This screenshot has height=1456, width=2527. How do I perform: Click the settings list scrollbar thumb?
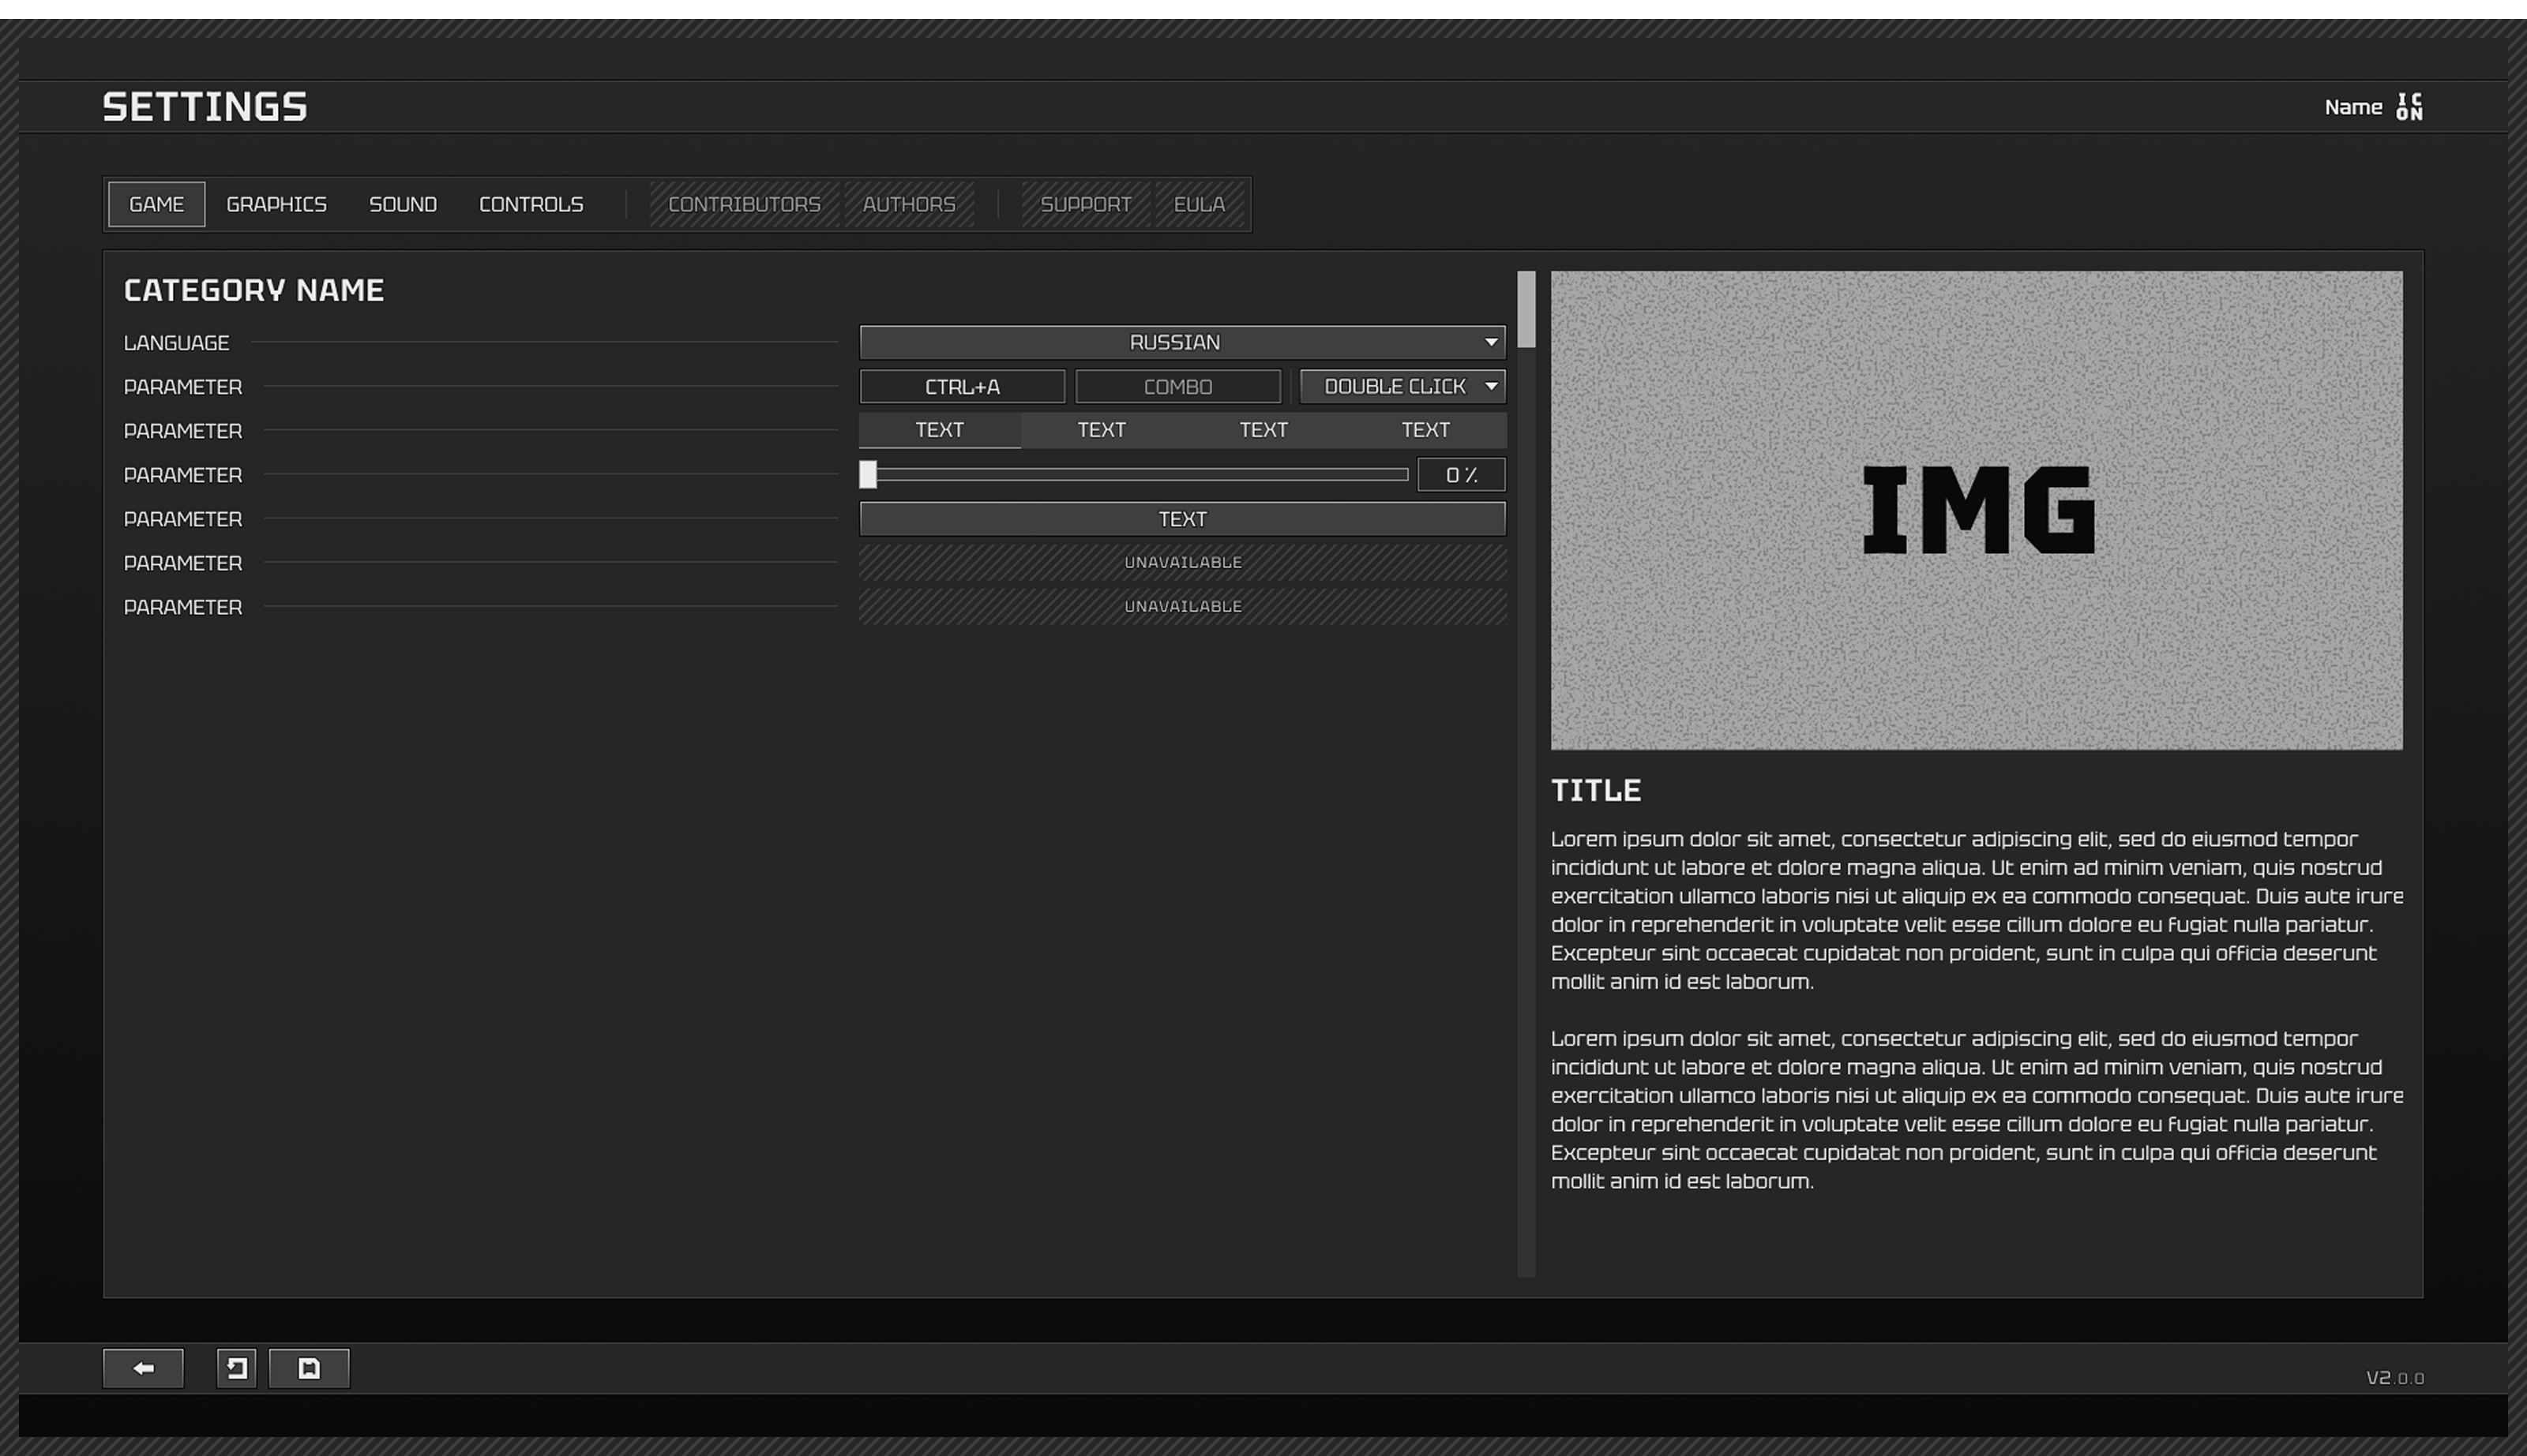point(1526,309)
